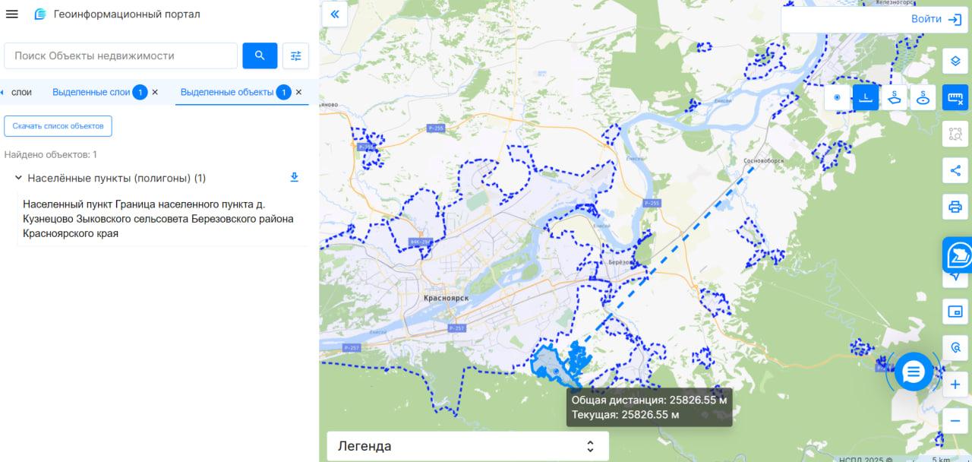Image resolution: width=972 pixels, height=462 pixels.
Task: Click the print map icon
Action: pos(955,206)
